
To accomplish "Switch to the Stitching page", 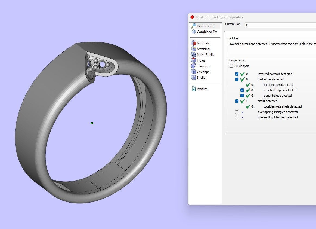I will coord(203,49).
